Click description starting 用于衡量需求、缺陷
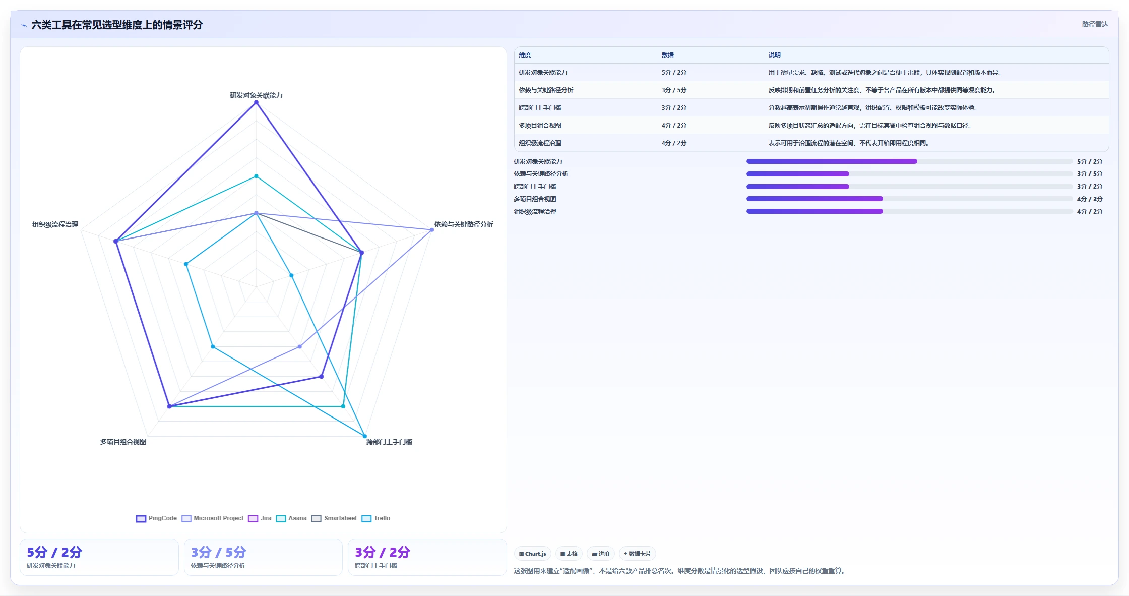 tap(886, 73)
